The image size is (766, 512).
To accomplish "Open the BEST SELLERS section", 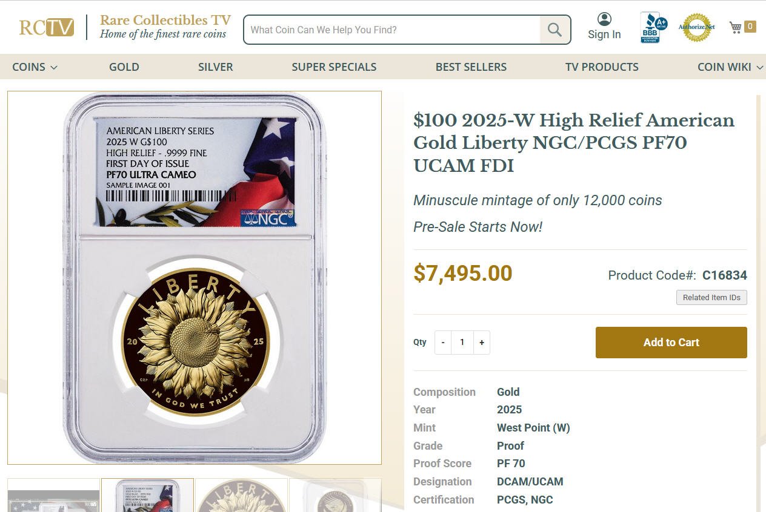I will pyautogui.click(x=471, y=67).
